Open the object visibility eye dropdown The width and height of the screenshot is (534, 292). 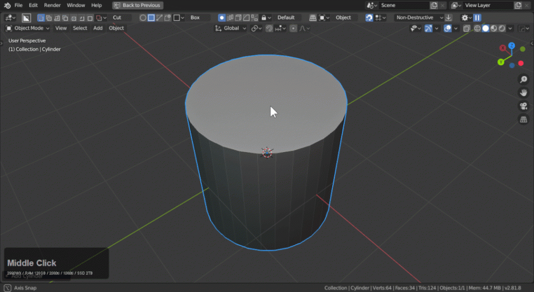(x=415, y=28)
